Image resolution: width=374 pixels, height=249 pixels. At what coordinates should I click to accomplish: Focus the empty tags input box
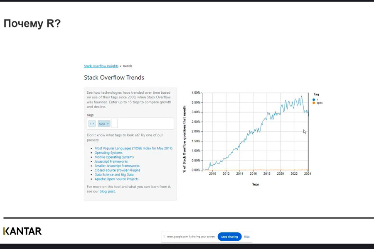point(115,123)
